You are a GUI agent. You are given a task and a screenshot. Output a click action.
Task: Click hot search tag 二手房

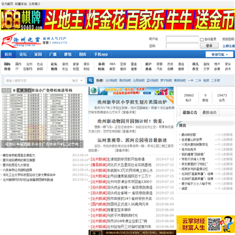pyautogui.click(x=215, y=80)
